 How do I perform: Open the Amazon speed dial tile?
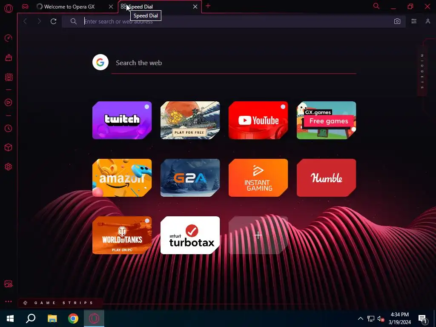122,178
